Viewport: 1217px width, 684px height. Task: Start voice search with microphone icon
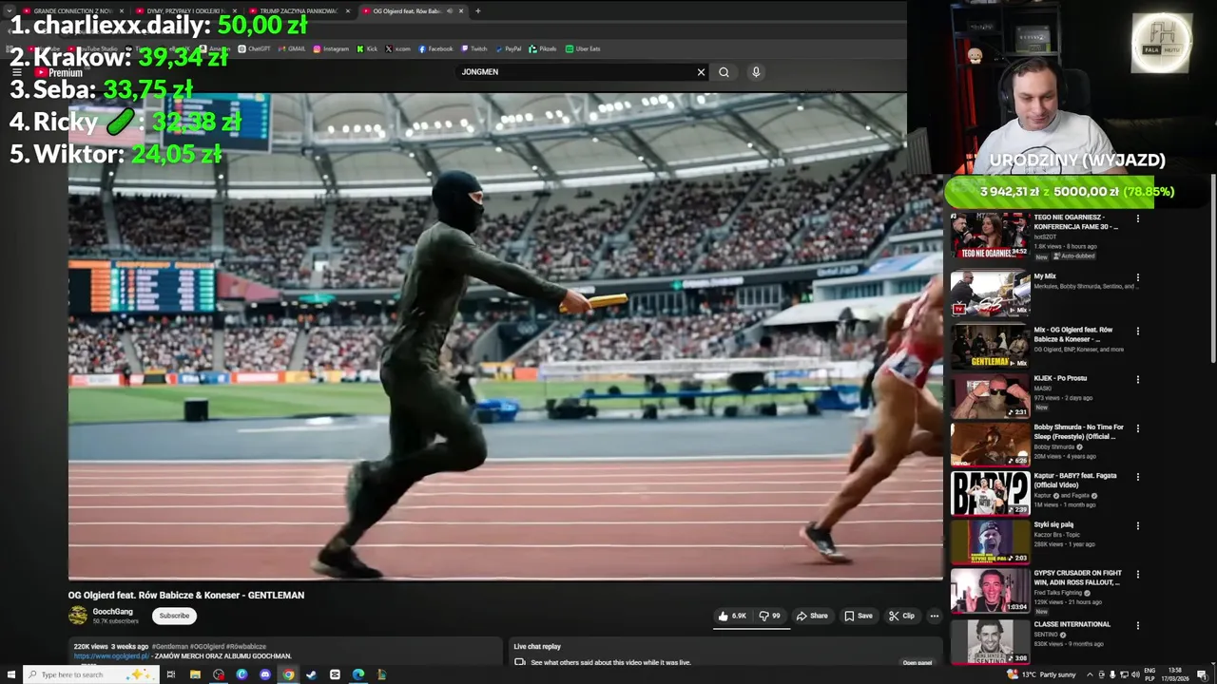point(756,72)
